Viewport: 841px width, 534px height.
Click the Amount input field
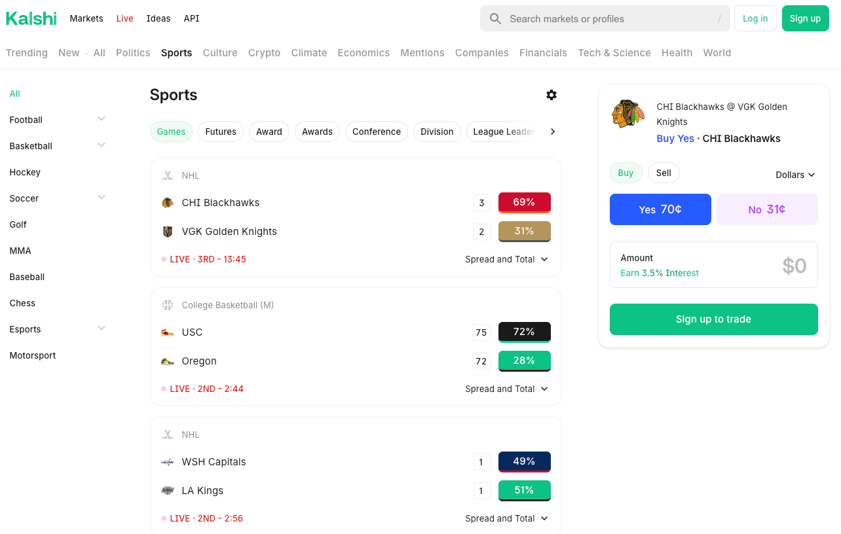point(713,264)
